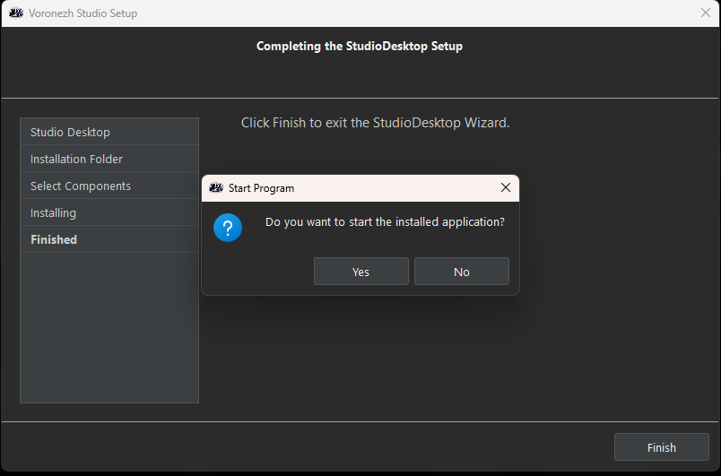Select the Select Components step

[x=109, y=186]
